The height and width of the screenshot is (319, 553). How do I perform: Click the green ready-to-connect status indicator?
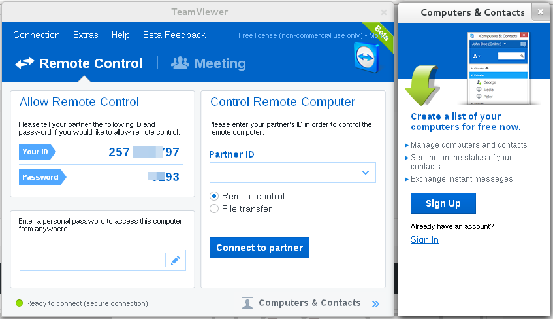click(19, 303)
